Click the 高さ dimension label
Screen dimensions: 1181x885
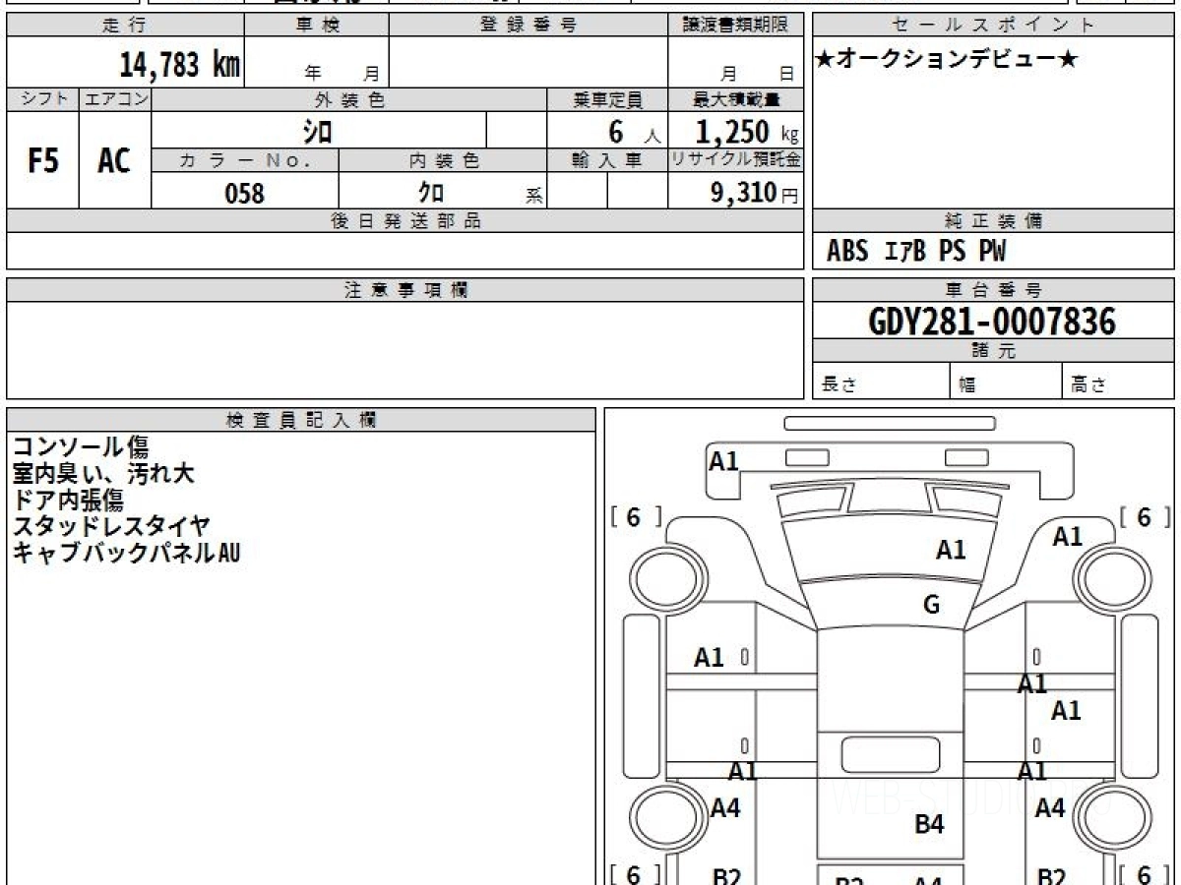point(1089,385)
